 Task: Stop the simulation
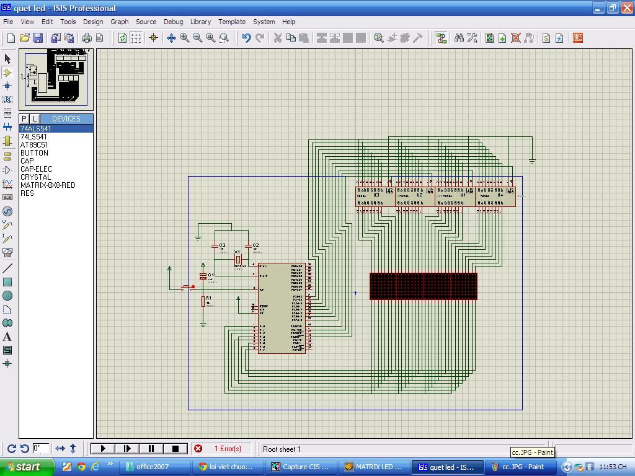pos(175,449)
